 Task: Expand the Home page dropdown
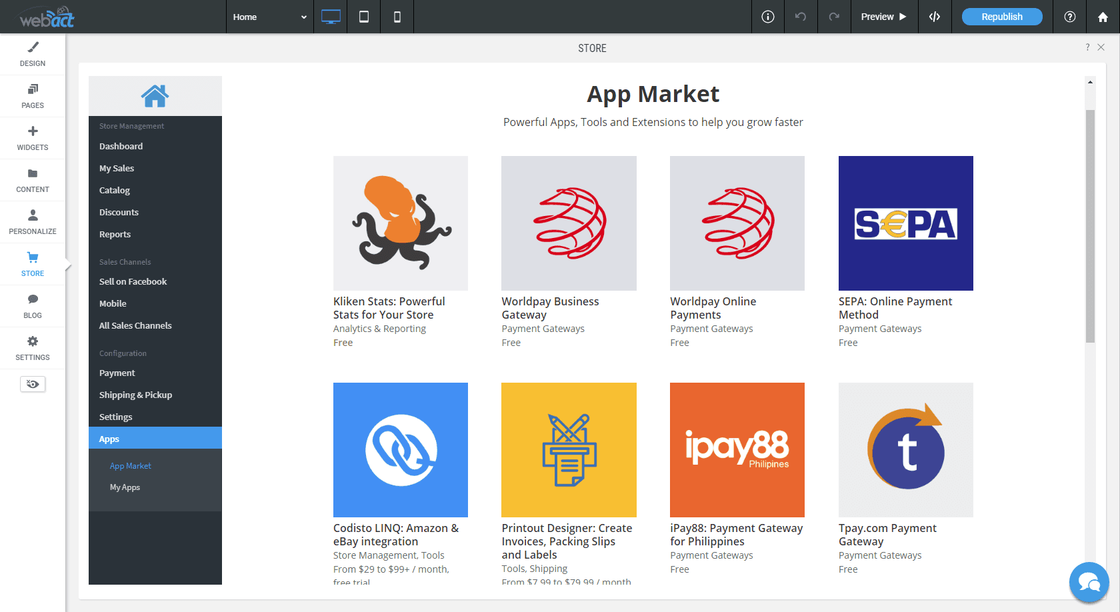click(269, 17)
